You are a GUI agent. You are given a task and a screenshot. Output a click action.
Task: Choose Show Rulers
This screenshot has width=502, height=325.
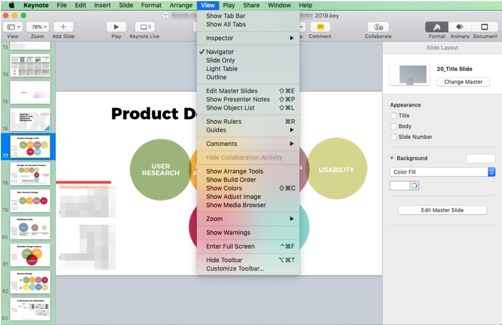(x=248, y=121)
